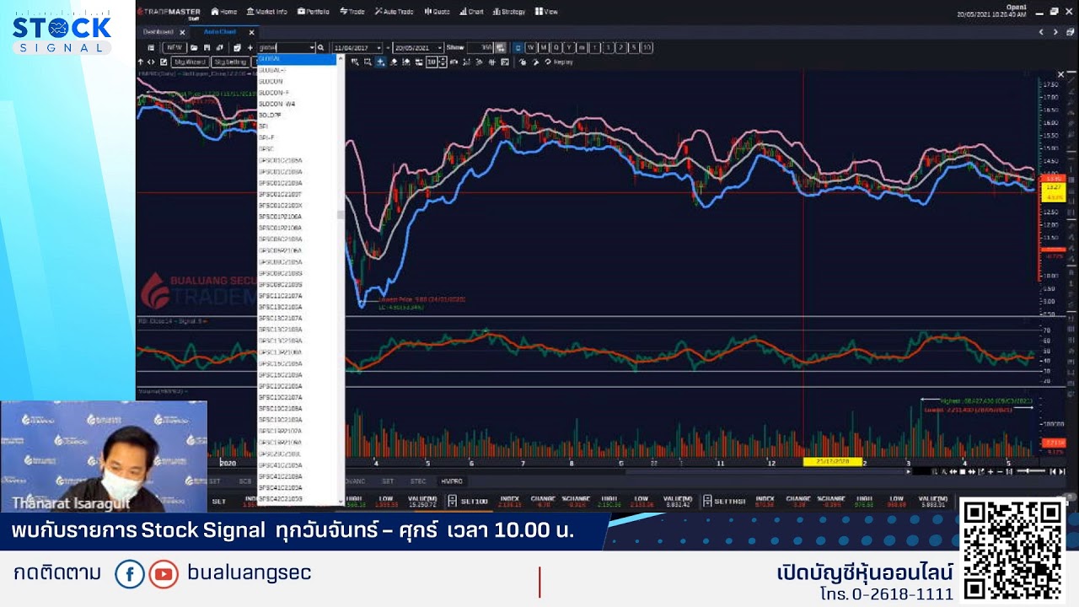Screen dimensions: 1079x607
Task: Go to previous tab with left arrow
Action: coord(1042,32)
